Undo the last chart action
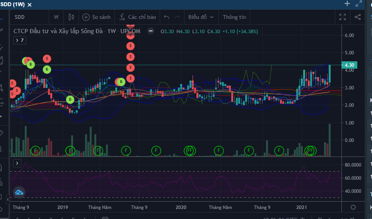The width and height of the screenshot is (372, 219). pos(167,17)
